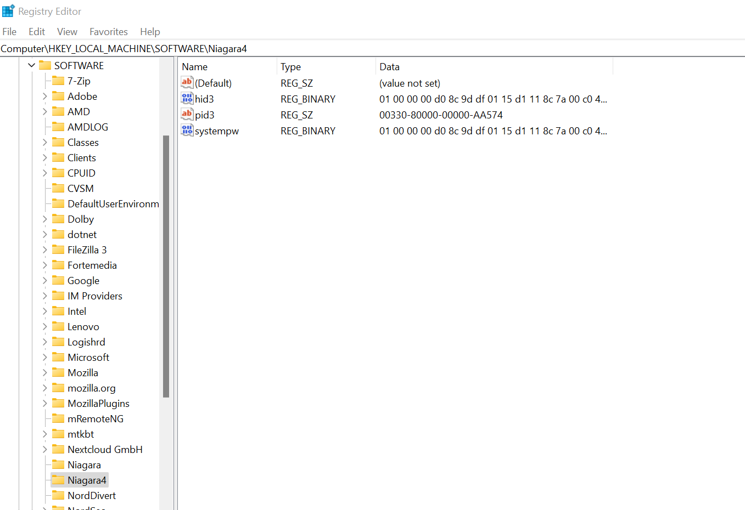Click the Type column header
Image resolution: width=745 pixels, height=510 pixels.
(x=326, y=67)
